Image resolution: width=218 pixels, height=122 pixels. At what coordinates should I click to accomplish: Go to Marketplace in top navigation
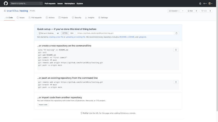click(70, 4)
